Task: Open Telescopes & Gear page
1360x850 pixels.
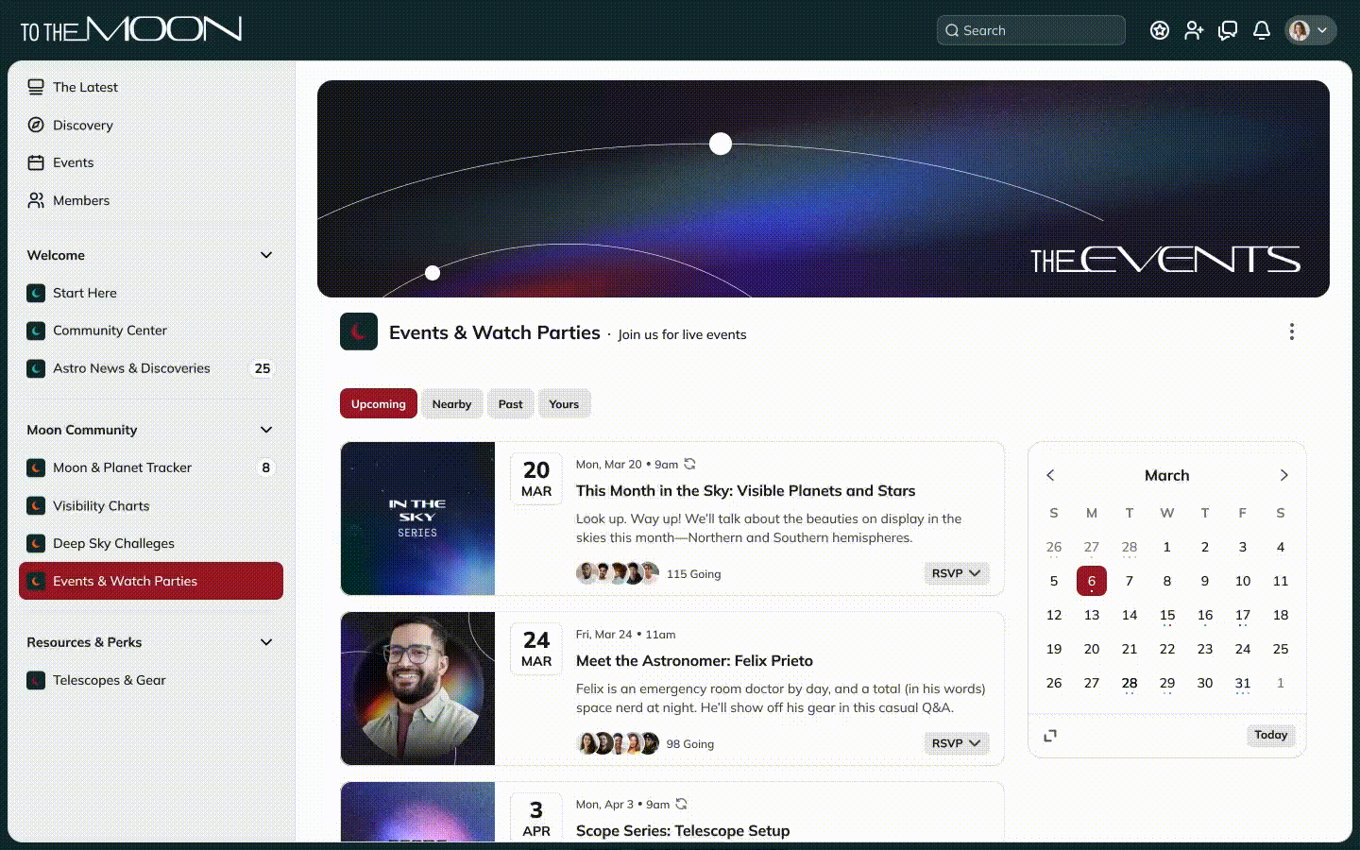Action: [151, 680]
